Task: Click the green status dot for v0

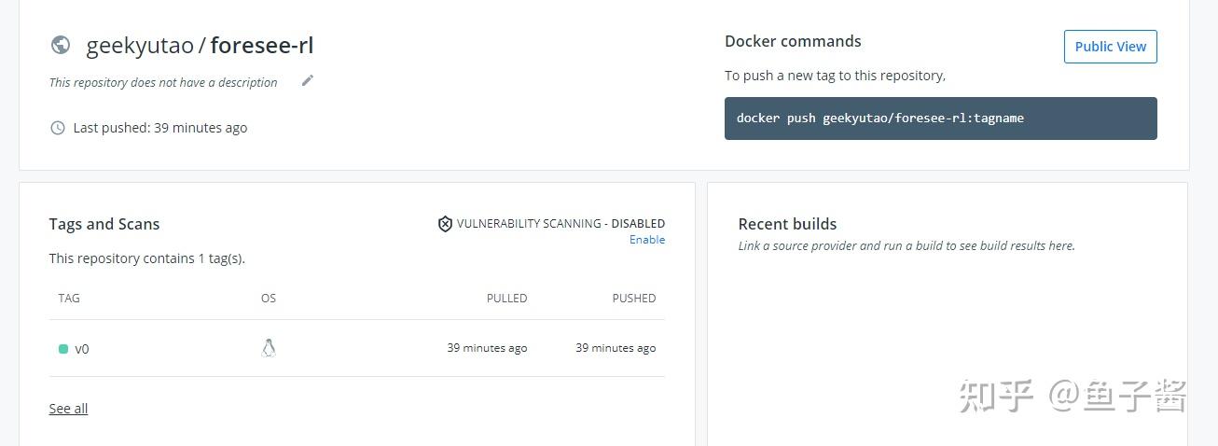Action: (63, 349)
